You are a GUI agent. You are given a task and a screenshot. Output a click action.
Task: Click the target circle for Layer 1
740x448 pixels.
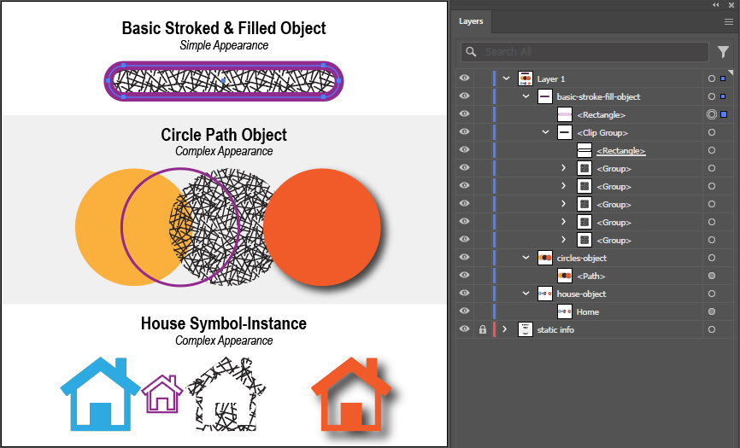tap(712, 79)
